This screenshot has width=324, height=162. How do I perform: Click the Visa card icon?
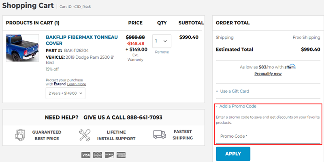click(86, 155)
